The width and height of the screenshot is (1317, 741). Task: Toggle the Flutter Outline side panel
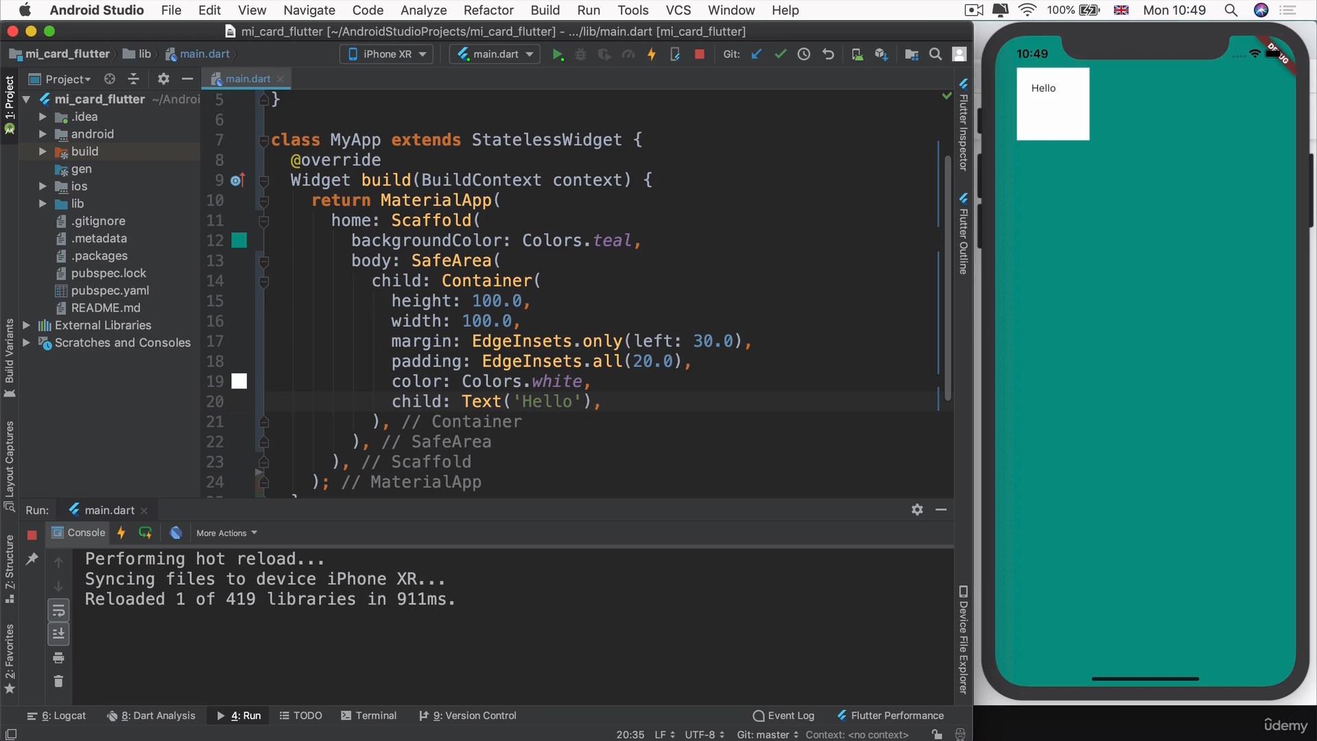(x=963, y=233)
